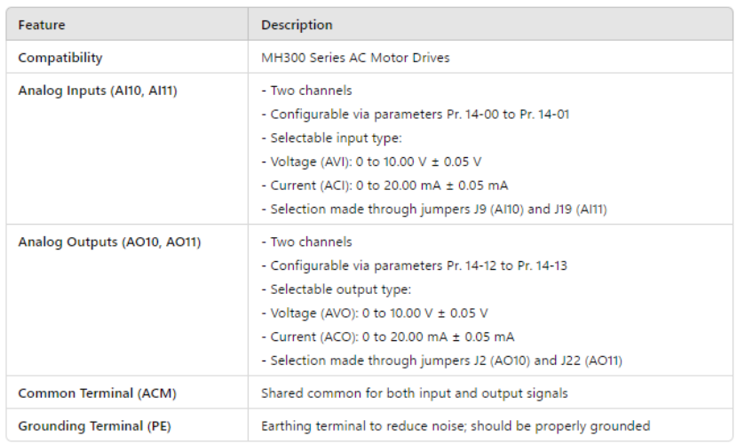Click the "Shared common" description text

[x=414, y=392]
